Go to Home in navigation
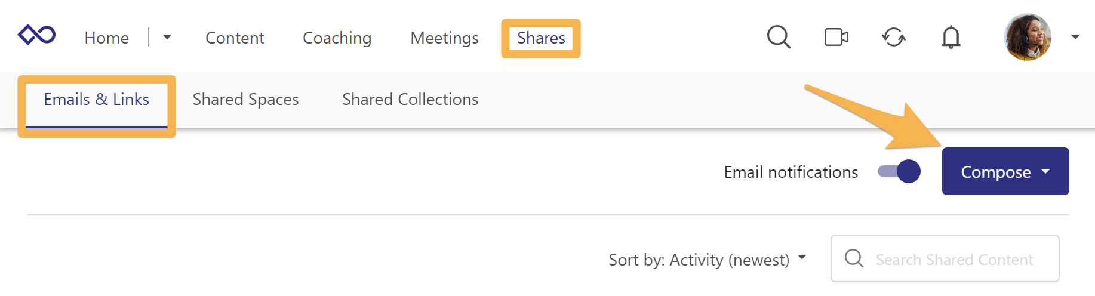This screenshot has height=296, width=1095. coord(107,38)
